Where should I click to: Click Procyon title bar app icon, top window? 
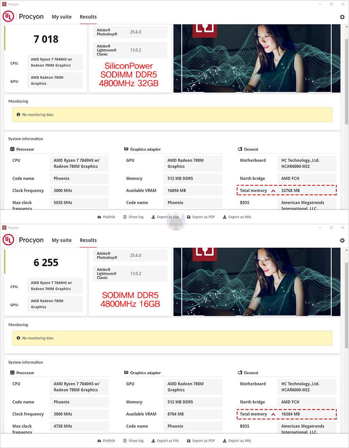[4, 4]
